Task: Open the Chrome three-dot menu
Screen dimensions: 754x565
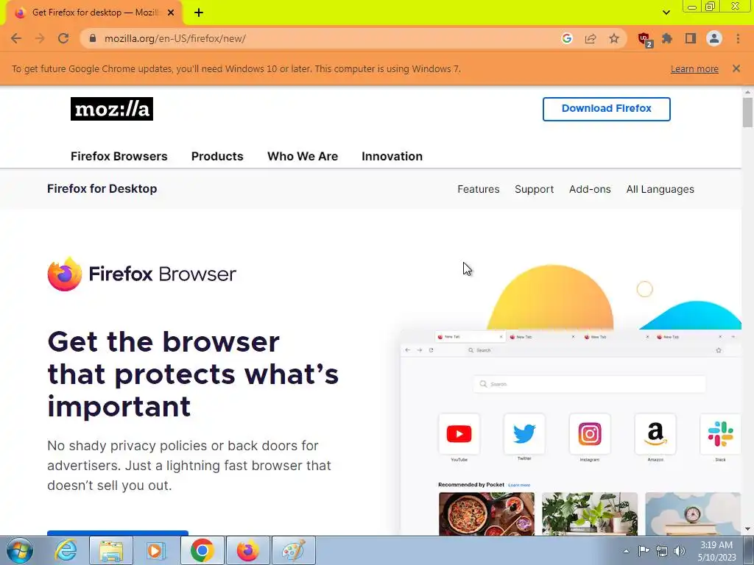Action: 738,38
